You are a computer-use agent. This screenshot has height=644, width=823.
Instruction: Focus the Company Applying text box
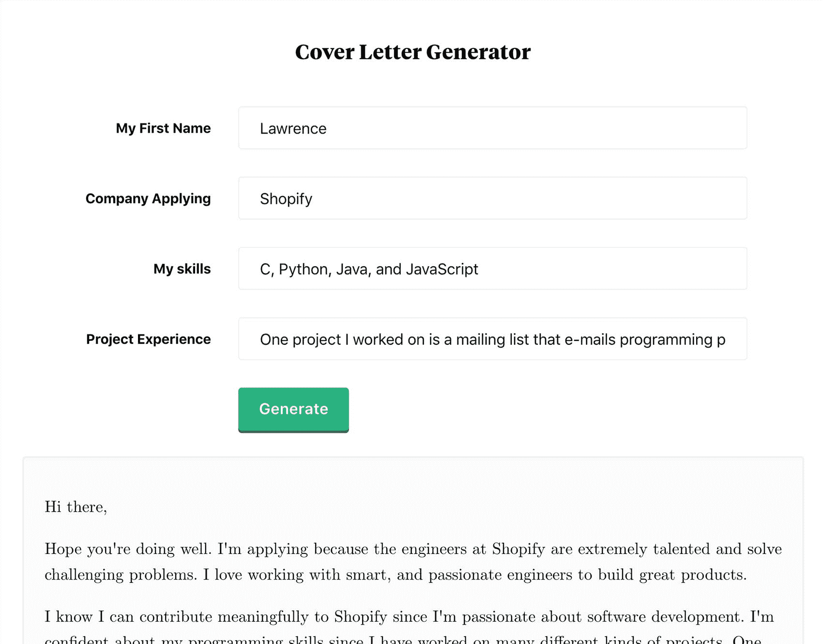point(492,199)
